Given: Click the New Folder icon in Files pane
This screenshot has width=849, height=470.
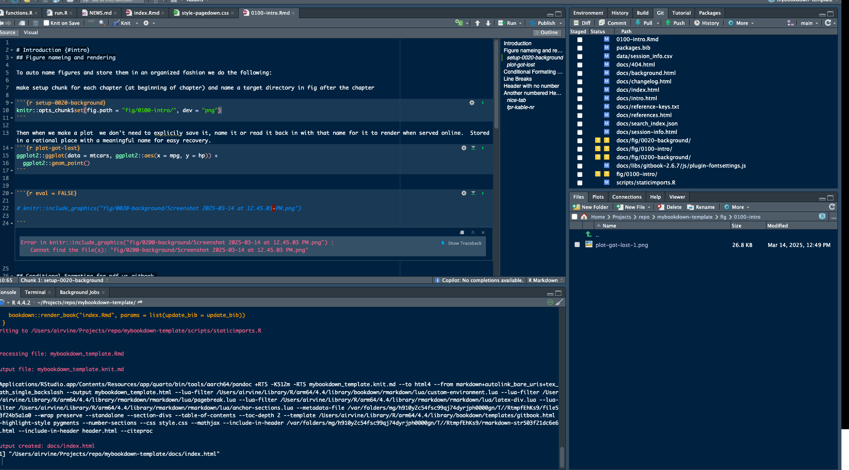Looking at the screenshot, I should (576, 207).
